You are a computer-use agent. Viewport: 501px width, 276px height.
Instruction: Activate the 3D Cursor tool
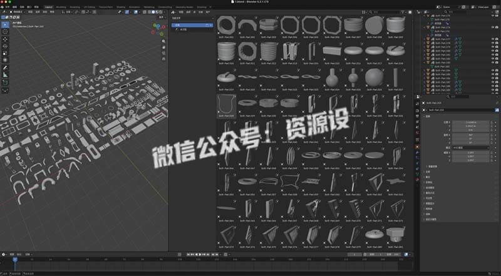tap(6, 32)
